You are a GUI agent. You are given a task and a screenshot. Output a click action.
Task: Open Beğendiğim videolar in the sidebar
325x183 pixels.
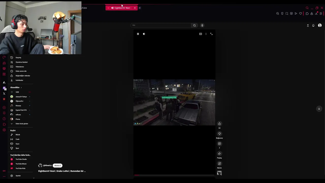click(x=20, y=76)
